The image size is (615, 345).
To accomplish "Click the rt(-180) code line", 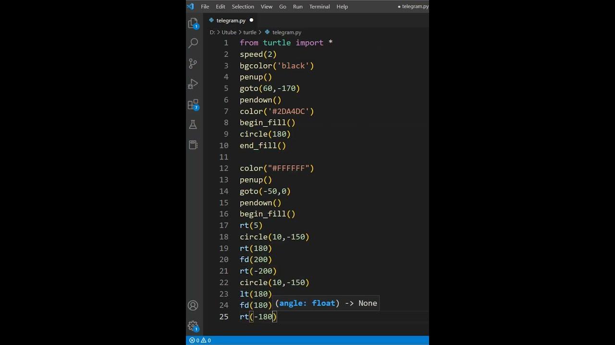I will coord(258,317).
